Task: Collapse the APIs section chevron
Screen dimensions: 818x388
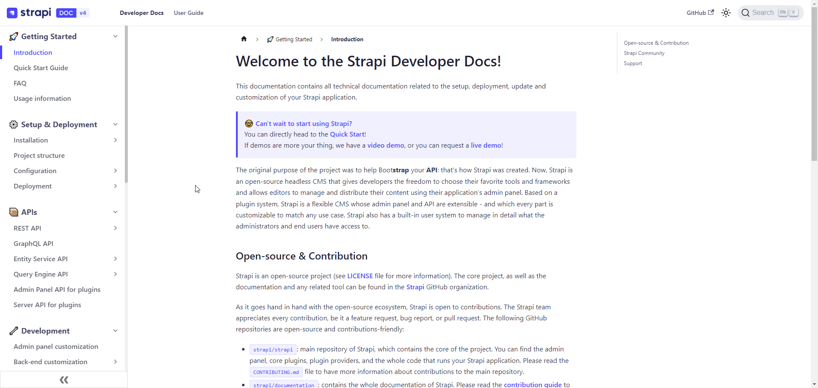Action: click(x=115, y=212)
